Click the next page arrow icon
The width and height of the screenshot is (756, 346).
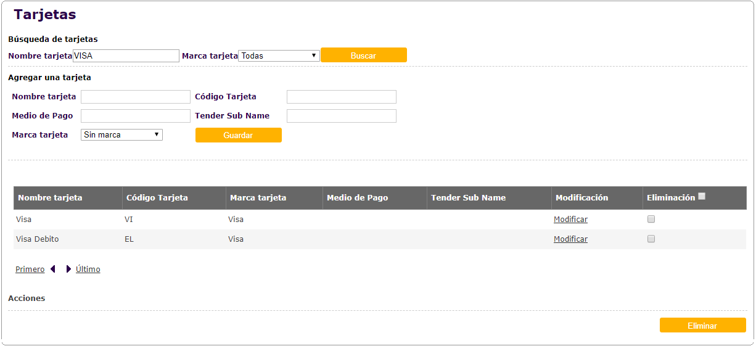pyautogui.click(x=68, y=269)
